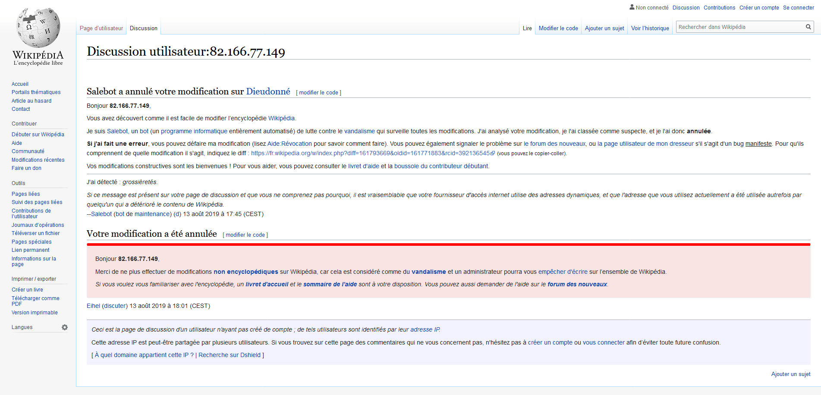Go to Accueil in sidebar
The width and height of the screenshot is (821, 395).
tap(20, 84)
